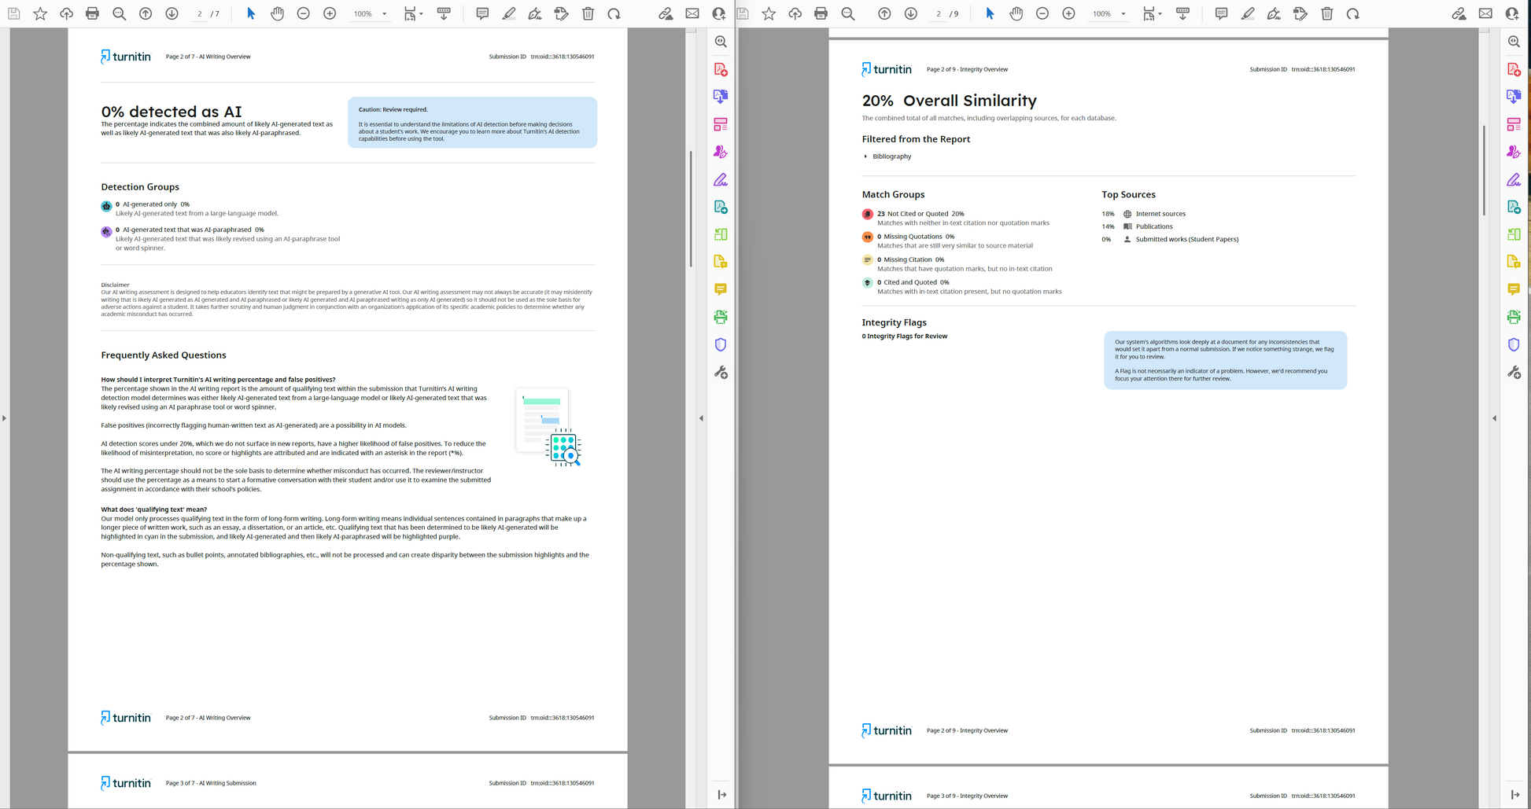
Task: Zoom in on the left document
Action: (x=330, y=13)
